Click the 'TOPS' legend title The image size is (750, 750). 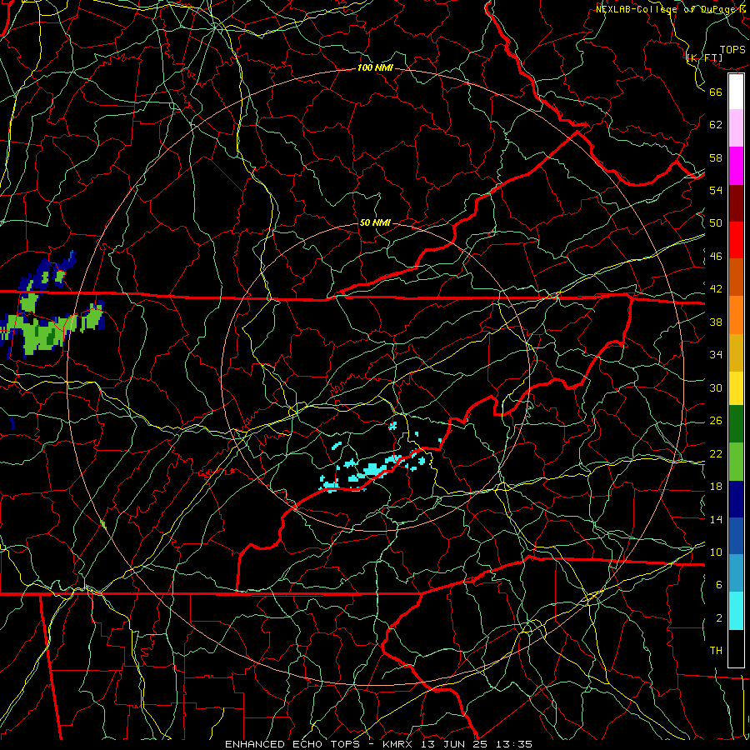point(732,50)
